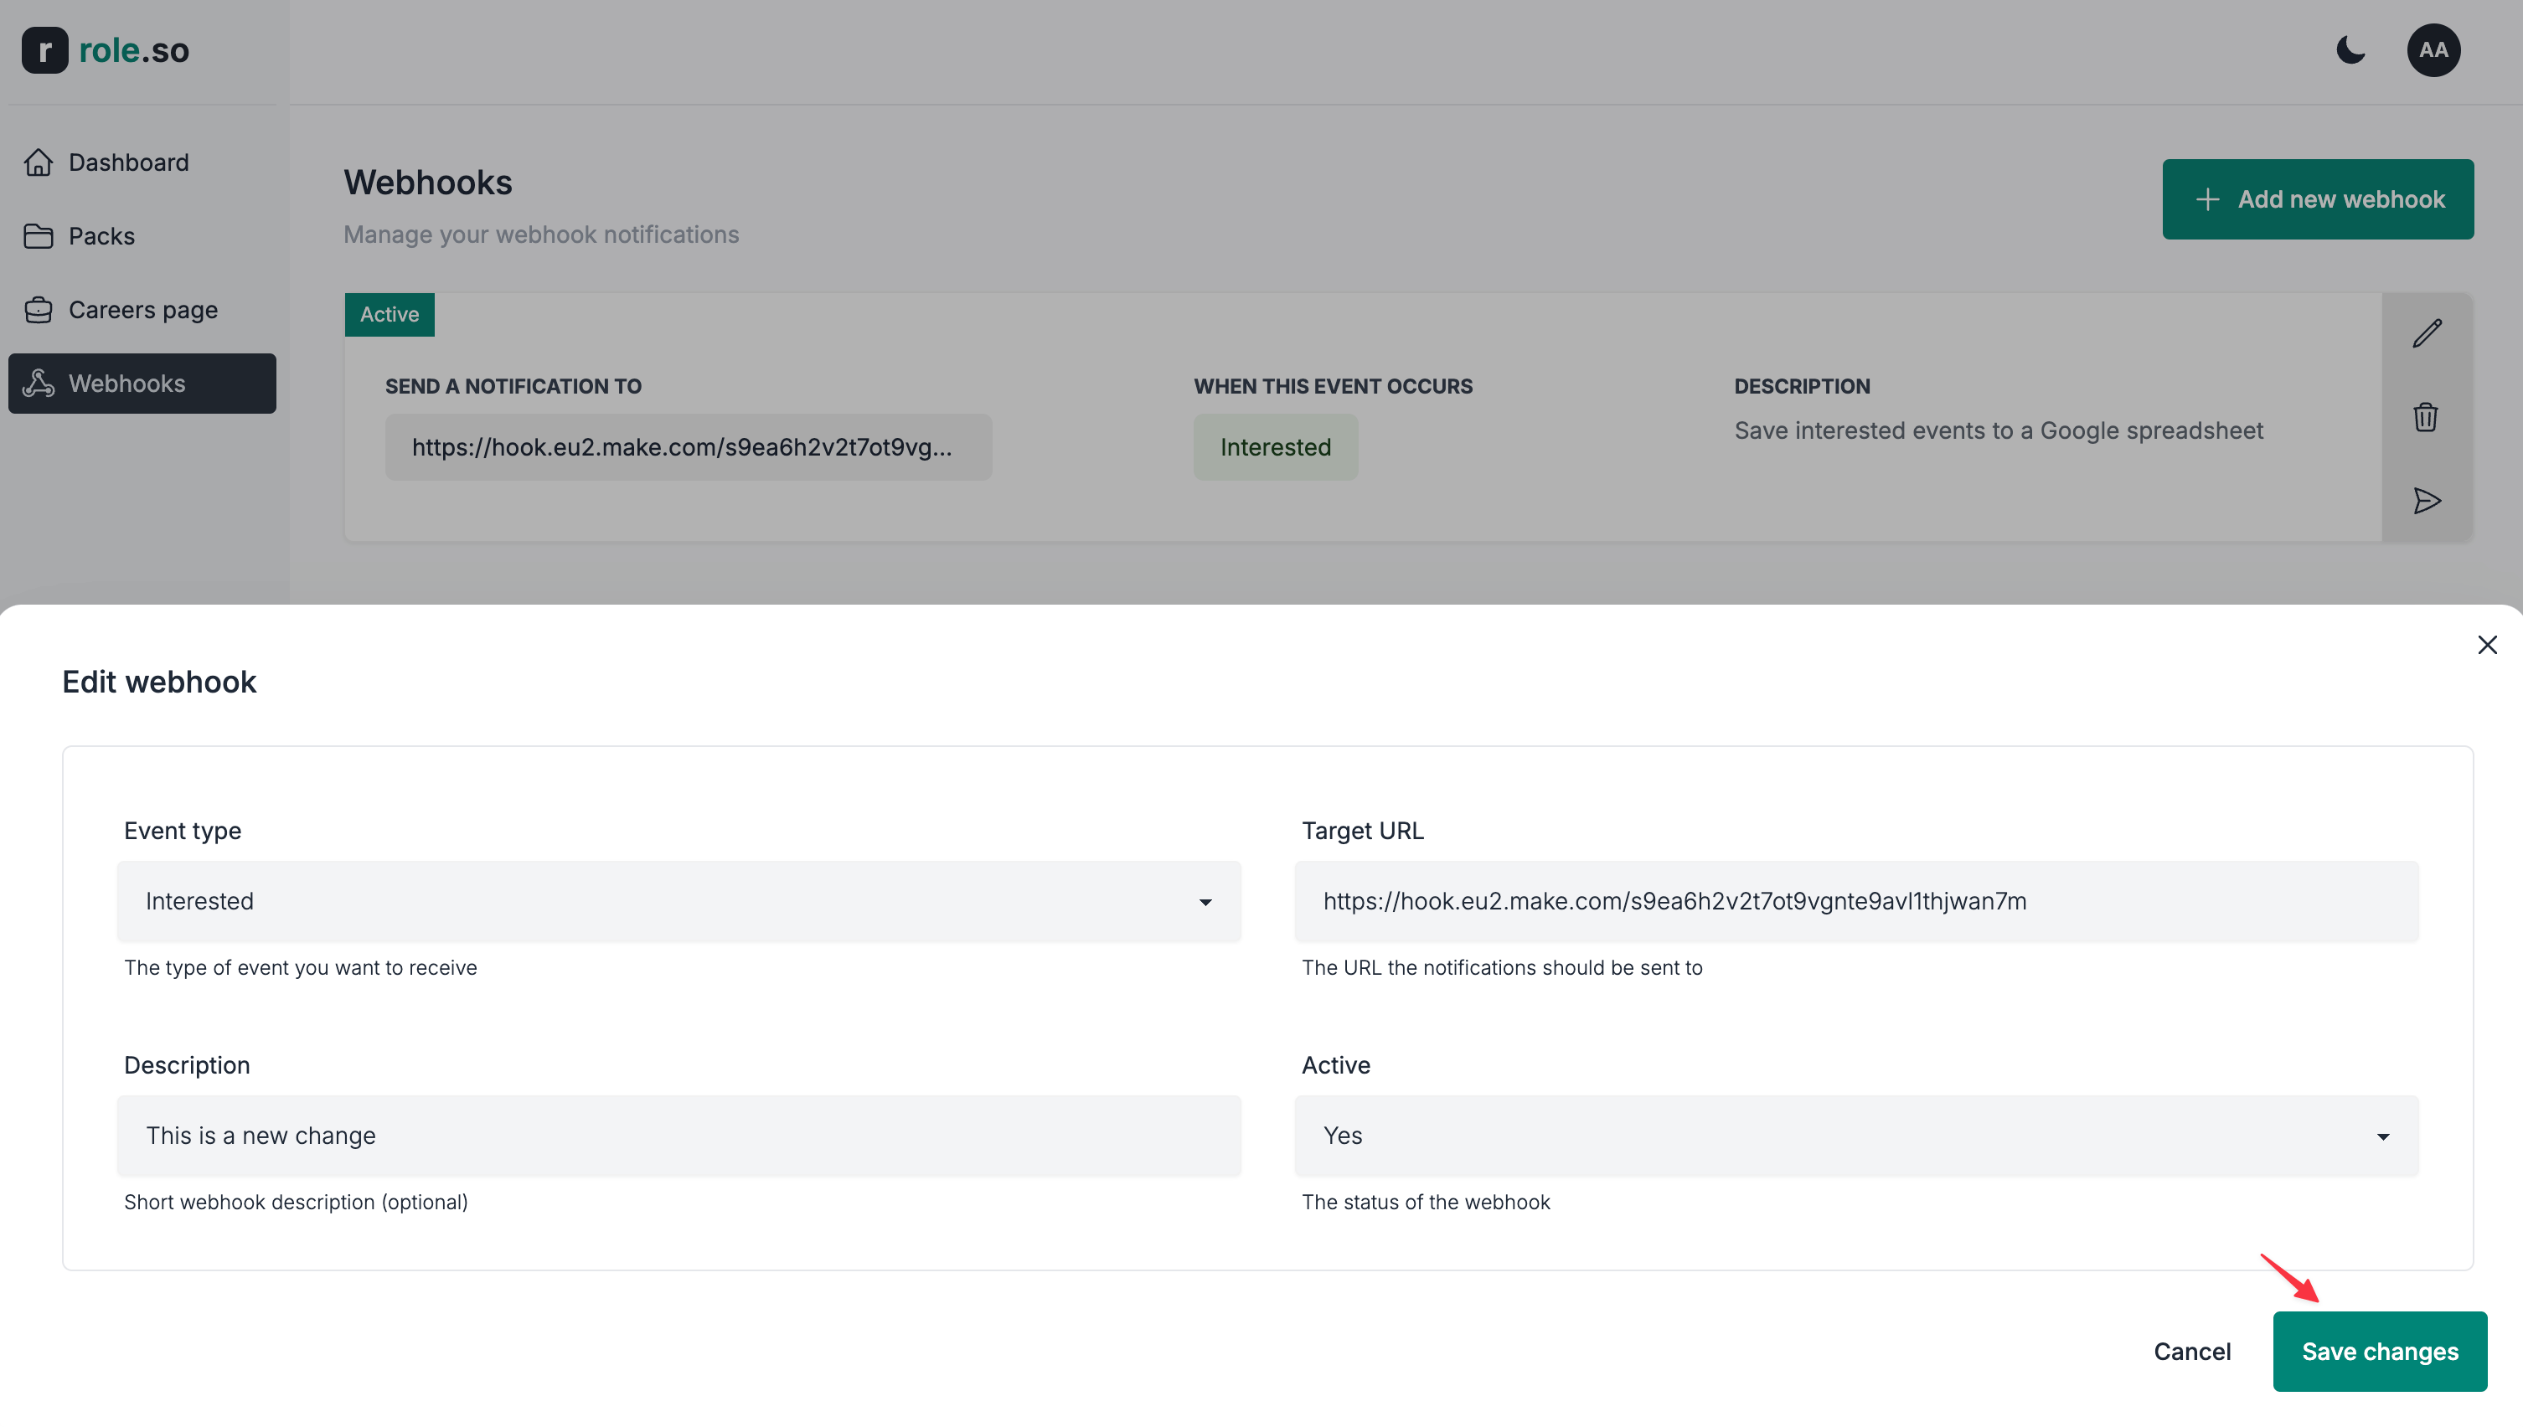Open Careers page via the briefcase icon

[x=39, y=309]
